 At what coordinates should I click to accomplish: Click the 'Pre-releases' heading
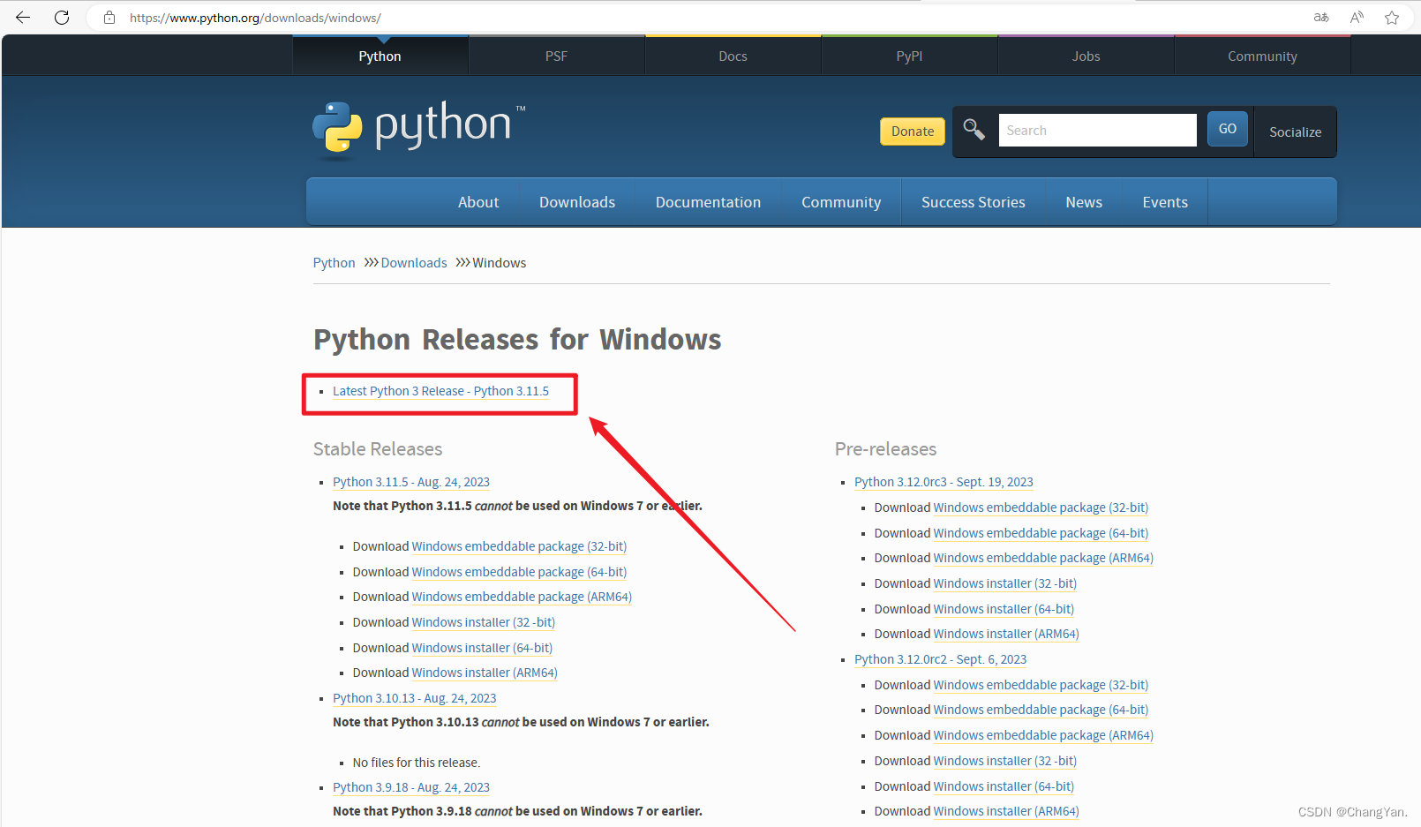tap(885, 449)
